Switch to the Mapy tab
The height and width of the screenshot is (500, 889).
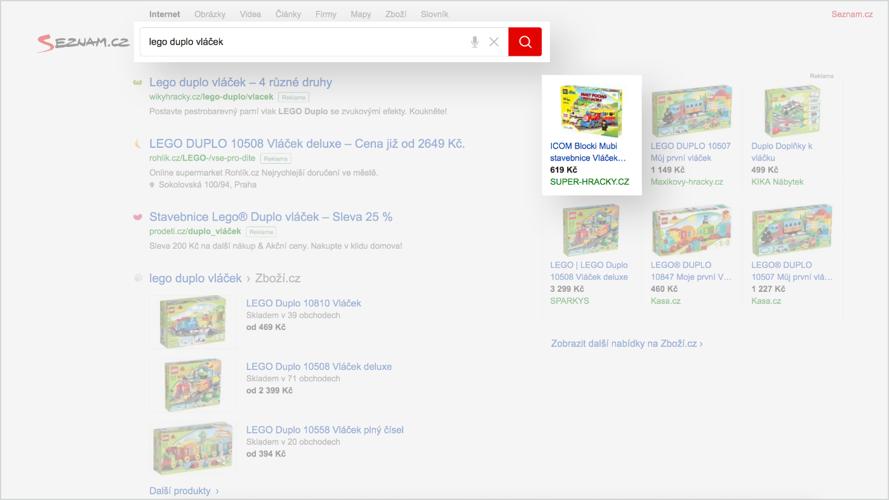pyautogui.click(x=361, y=14)
